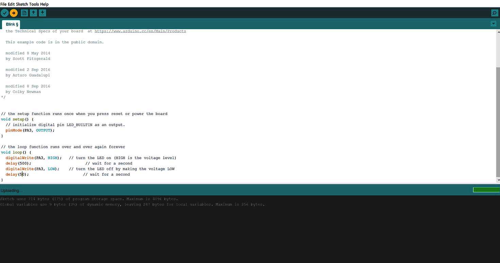Click the '// turn the LED off' comment
Screen dimensions: 500x263
[122, 169]
